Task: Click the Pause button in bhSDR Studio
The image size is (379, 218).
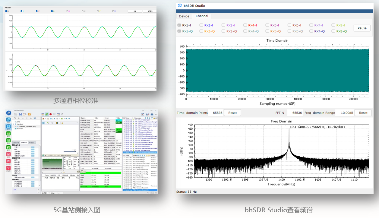Action: click(362, 28)
